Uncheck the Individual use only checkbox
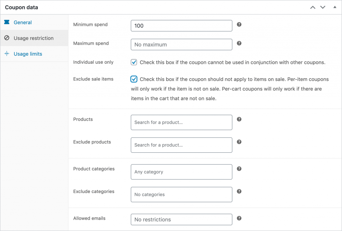Screen dimensions: 342x231 [x=134, y=62]
